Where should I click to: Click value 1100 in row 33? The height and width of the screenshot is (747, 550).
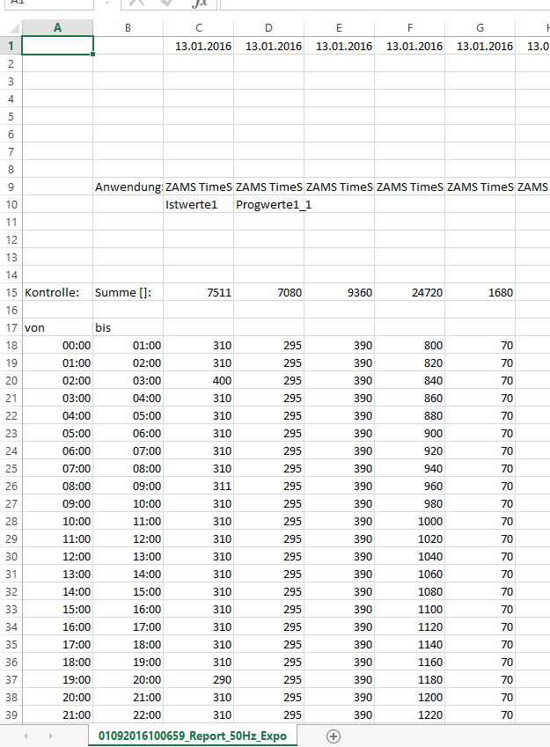pyautogui.click(x=409, y=610)
